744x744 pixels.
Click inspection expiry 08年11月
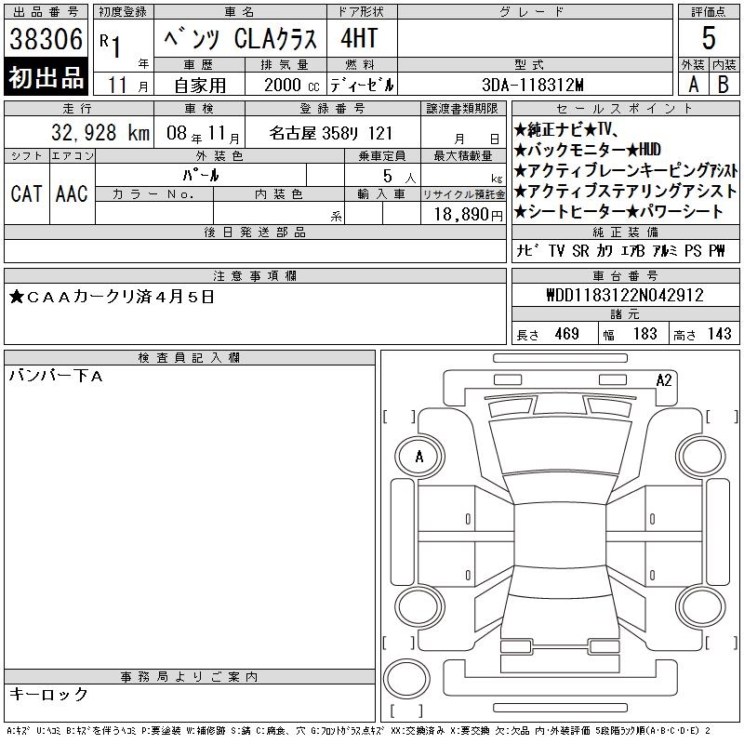click(203, 134)
